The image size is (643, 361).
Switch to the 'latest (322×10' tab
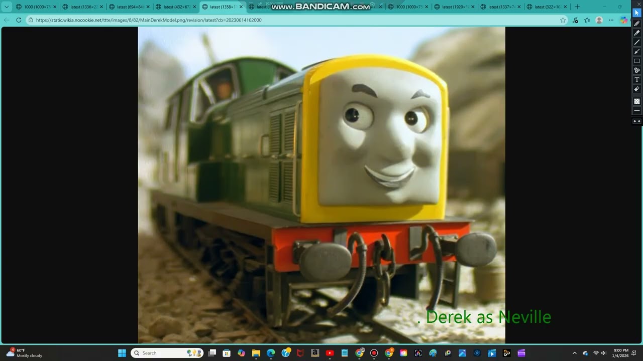[547, 7]
